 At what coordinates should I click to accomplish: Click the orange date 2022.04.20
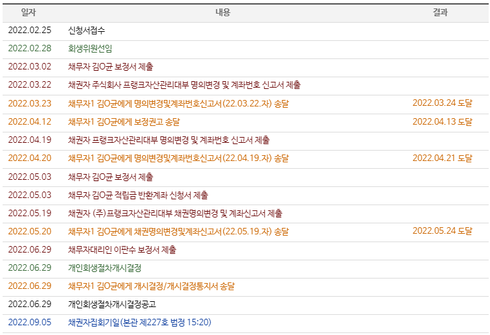coord(30,158)
